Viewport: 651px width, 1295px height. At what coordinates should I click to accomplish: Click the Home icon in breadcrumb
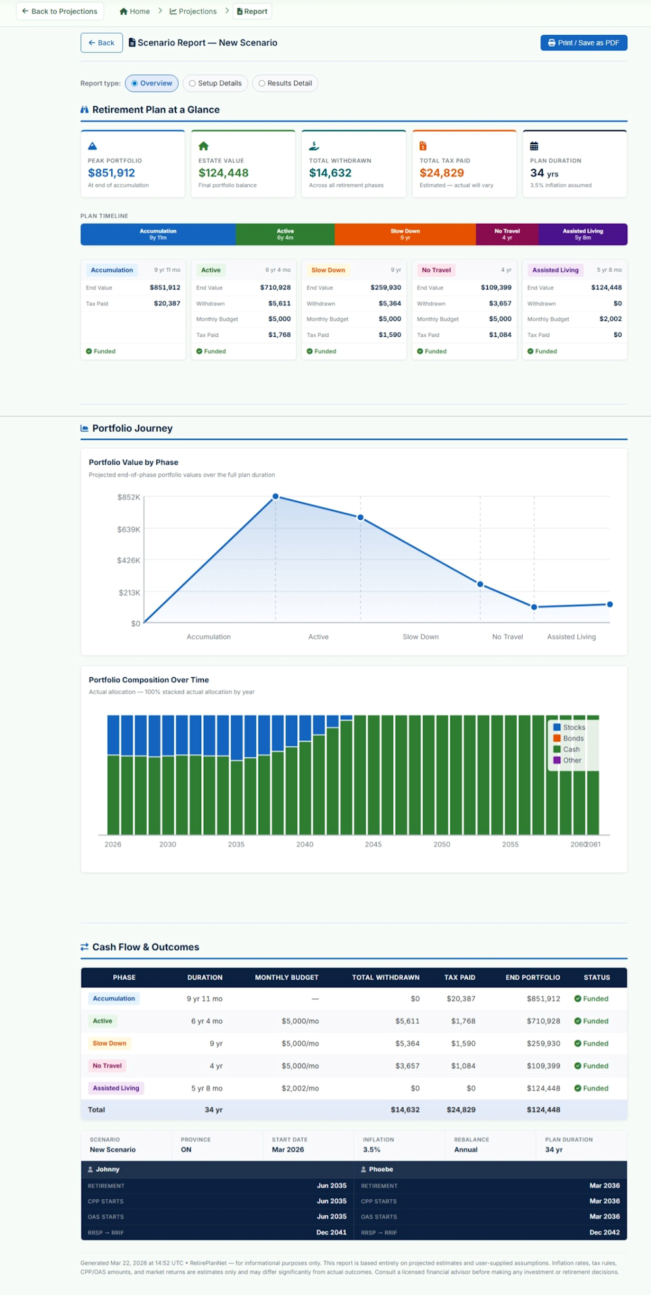click(x=123, y=11)
